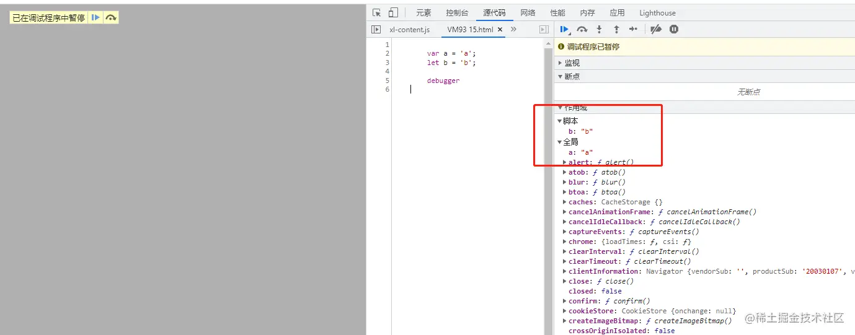Activate the inspect element picker icon
The height and width of the screenshot is (335, 855).
coord(376,12)
